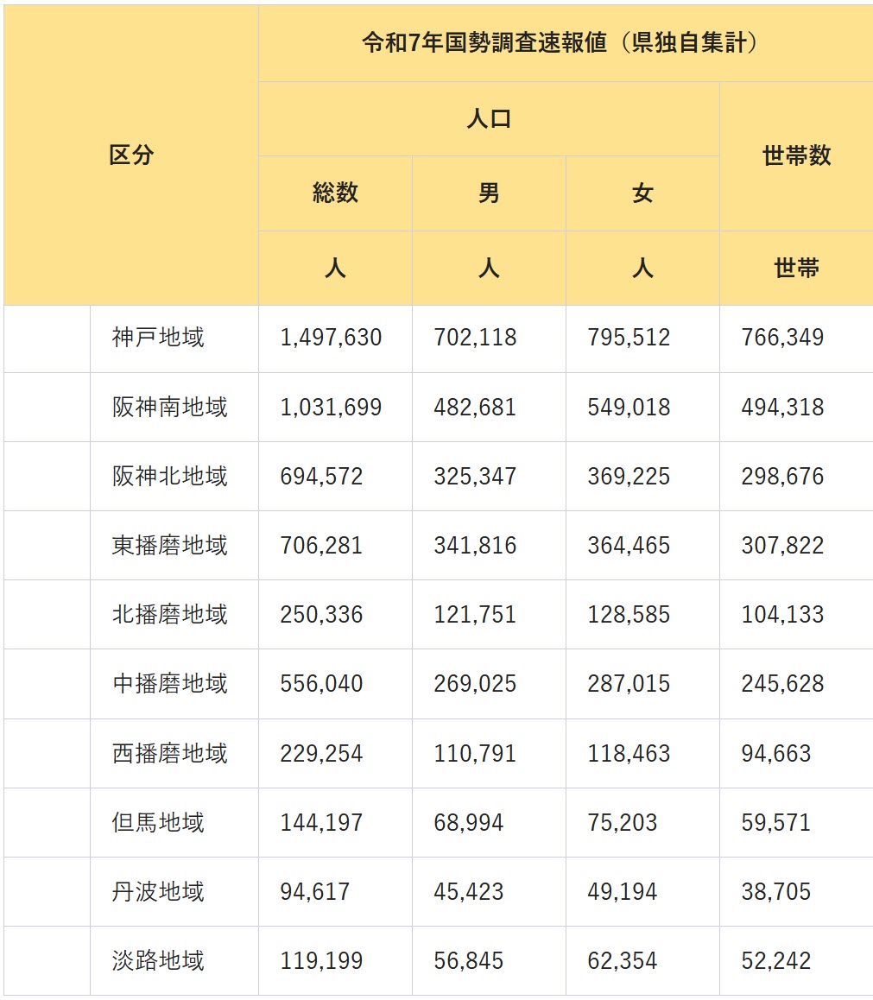Click the value 307,822
The image size is (873, 1000).
[782, 545]
